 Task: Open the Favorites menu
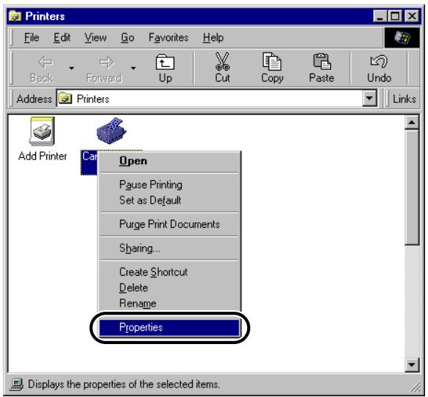click(x=168, y=37)
